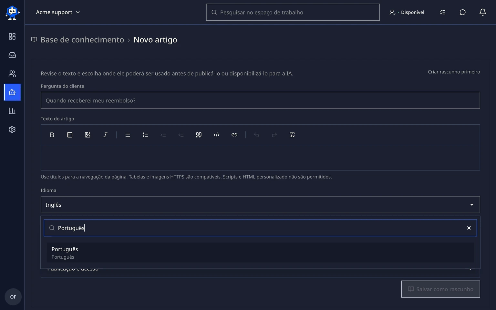Open the notifications bell
496x310 pixels.
pos(483,12)
